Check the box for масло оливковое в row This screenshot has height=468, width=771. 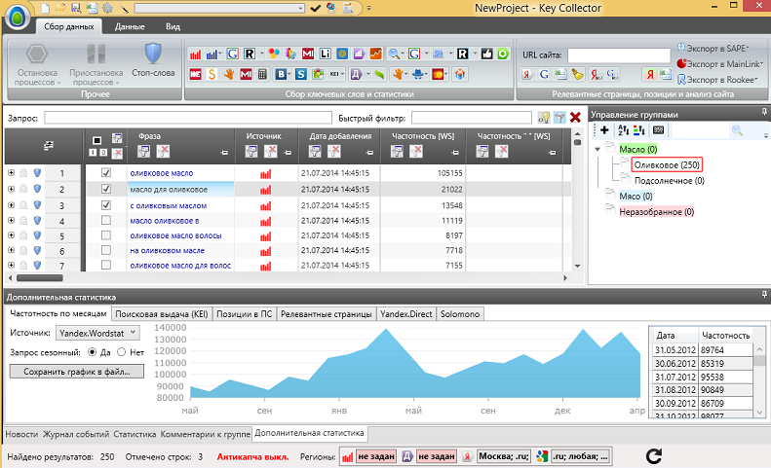pyautogui.click(x=106, y=222)
